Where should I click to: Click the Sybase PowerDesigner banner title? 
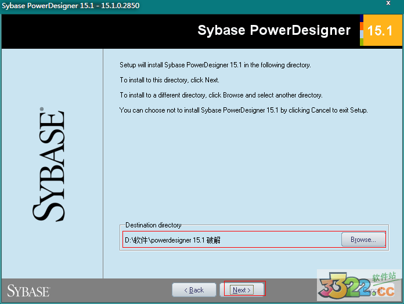[x=274, y=30]
